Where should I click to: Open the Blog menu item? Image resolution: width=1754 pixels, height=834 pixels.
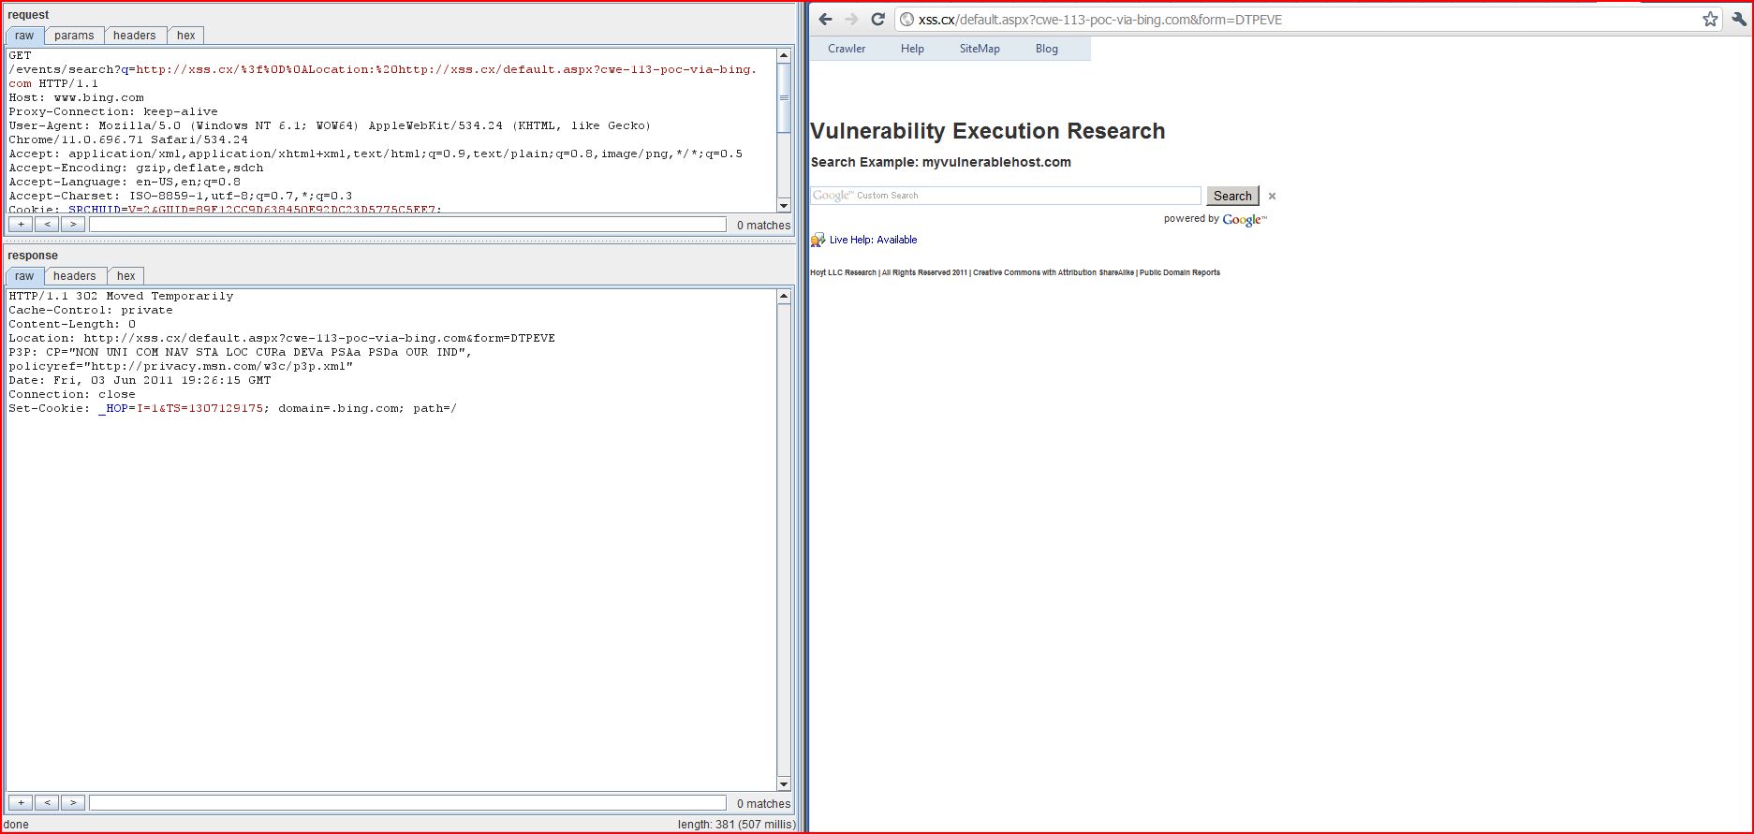pyautogui.click(x=1047, y=49)
